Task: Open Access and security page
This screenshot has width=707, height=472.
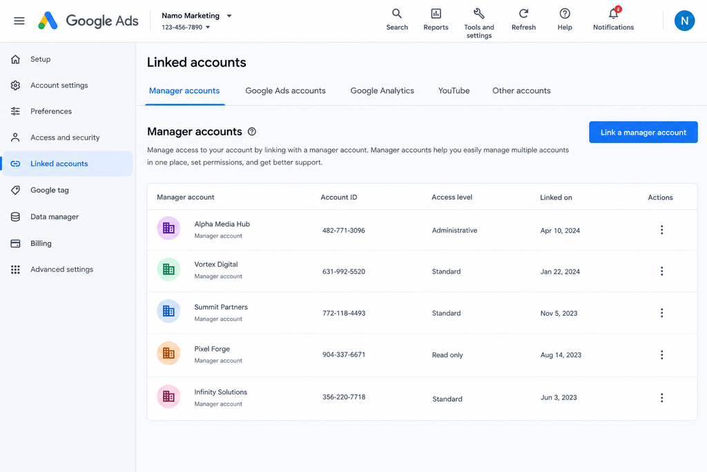Action: point(65,138)
